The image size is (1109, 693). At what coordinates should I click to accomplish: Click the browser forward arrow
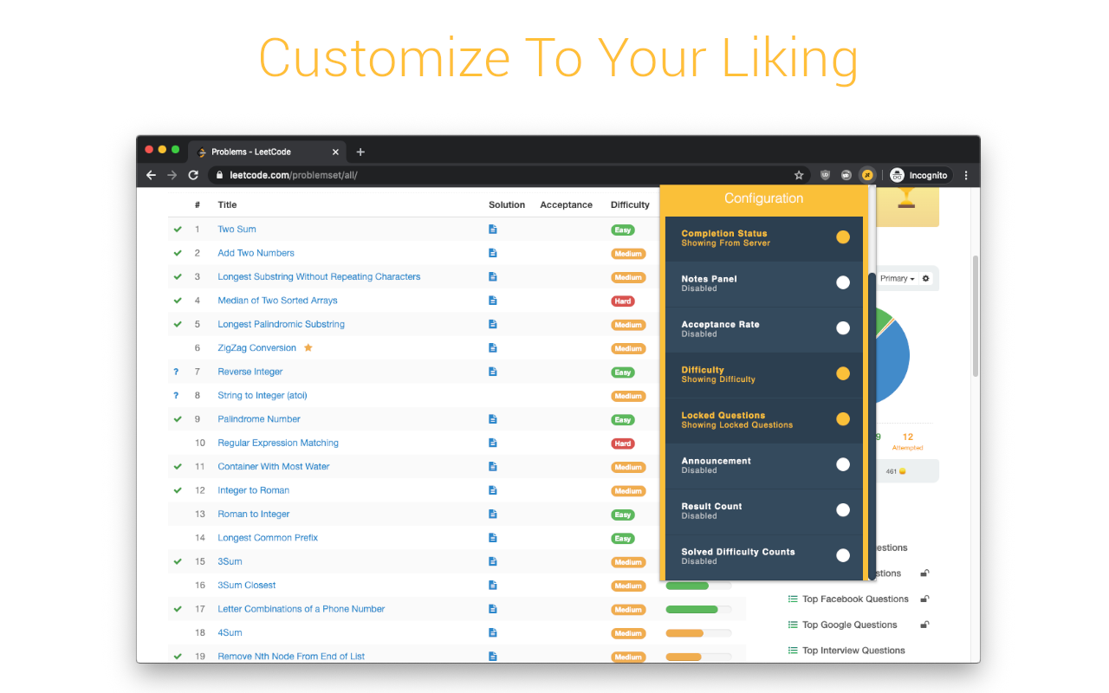[x=172, y=175]
